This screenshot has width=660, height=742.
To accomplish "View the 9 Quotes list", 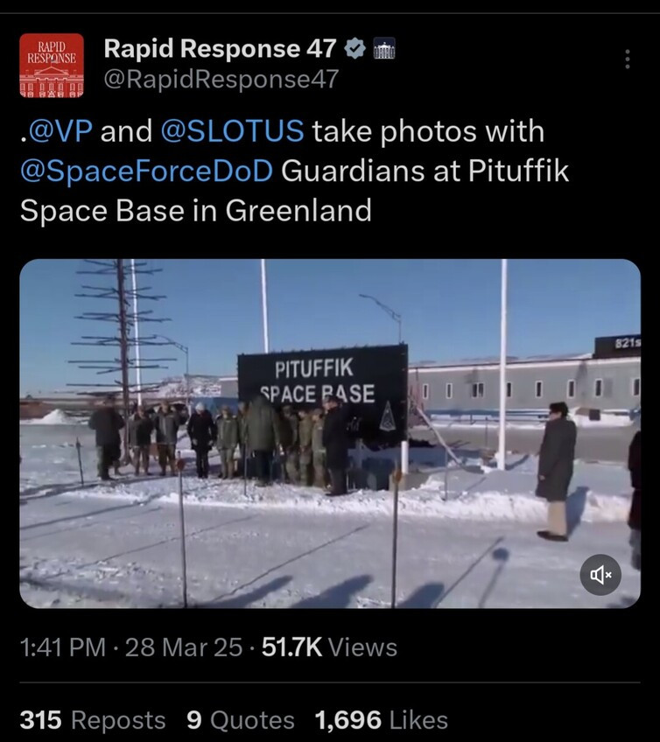I will (241, 720).
